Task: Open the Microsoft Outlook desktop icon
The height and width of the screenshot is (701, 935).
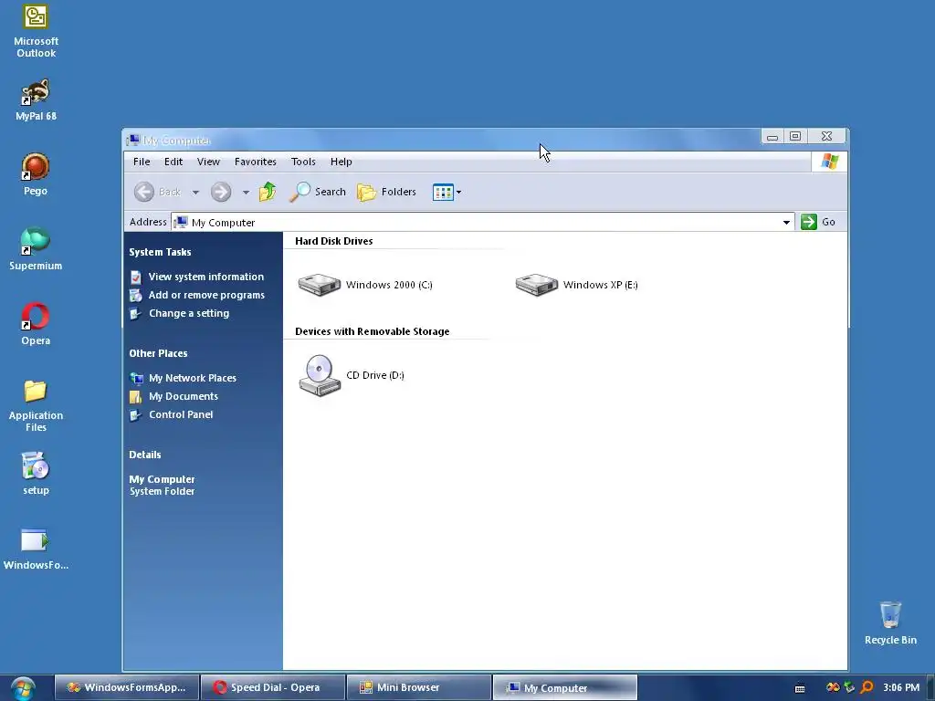Action: (x=36, y=31)
